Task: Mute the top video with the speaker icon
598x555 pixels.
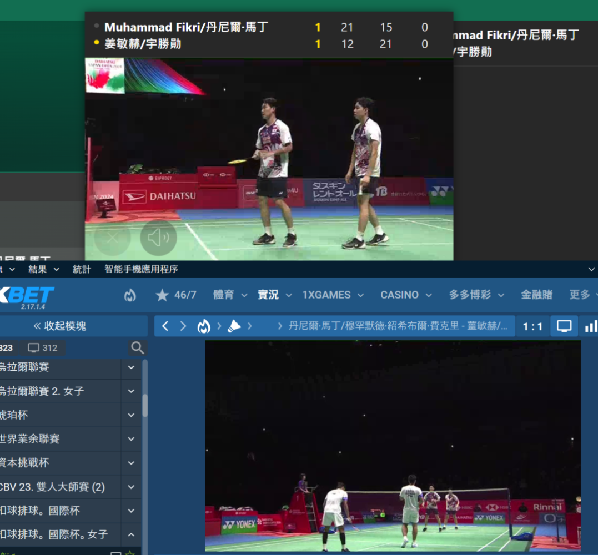Action: 158,238
